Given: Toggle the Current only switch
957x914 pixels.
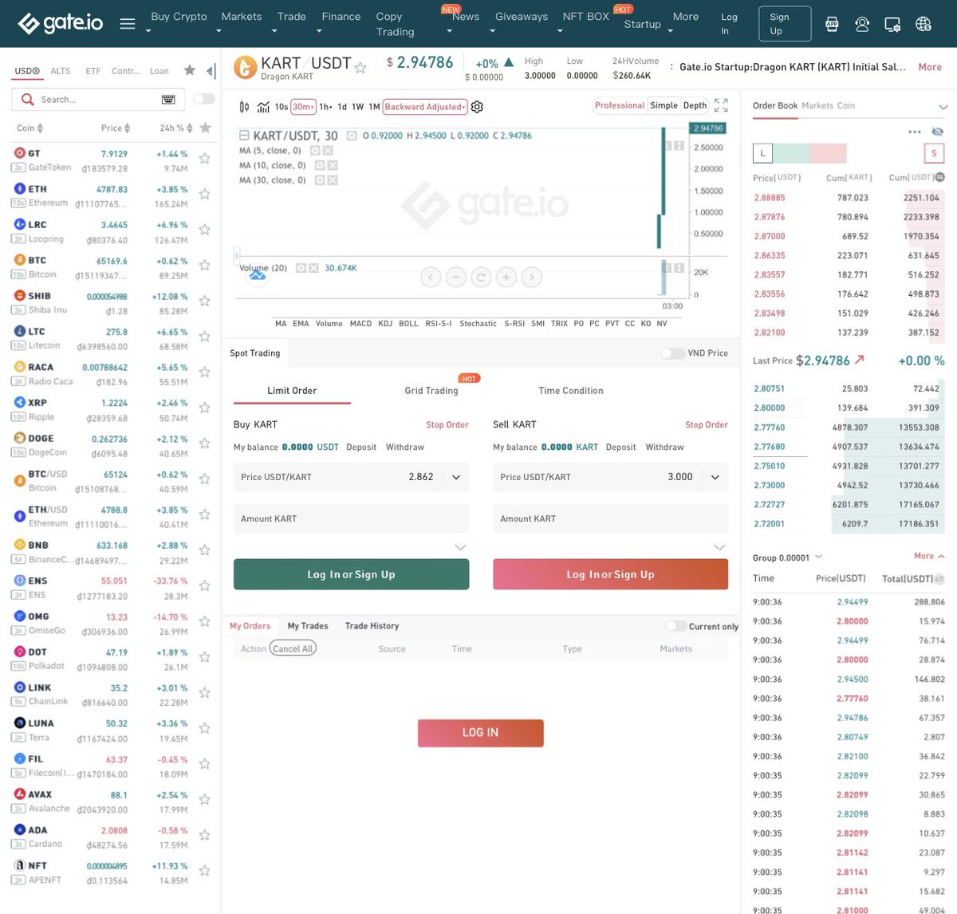Looking at the screenshot, I should coord(676,626).
